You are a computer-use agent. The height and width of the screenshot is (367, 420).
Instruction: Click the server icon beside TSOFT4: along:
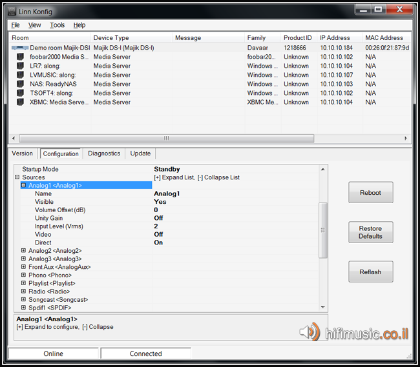click(x=20, y=93)
